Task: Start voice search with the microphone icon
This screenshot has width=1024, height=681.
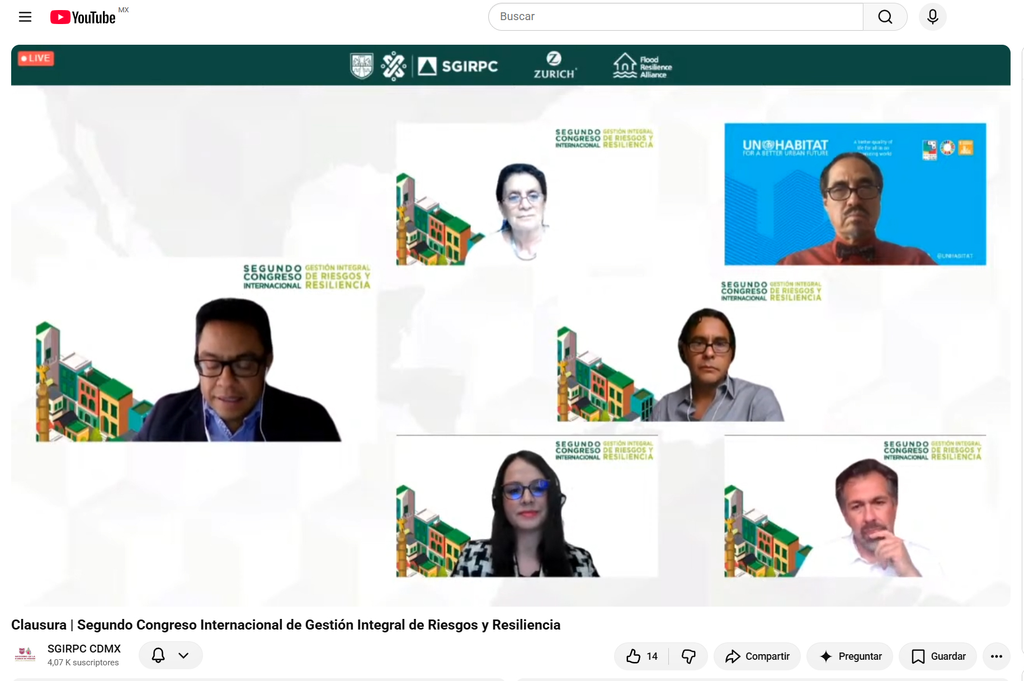Action: coord(932,17)
